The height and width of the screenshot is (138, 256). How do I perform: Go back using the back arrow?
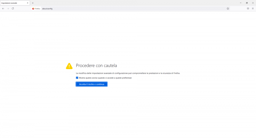3,9
